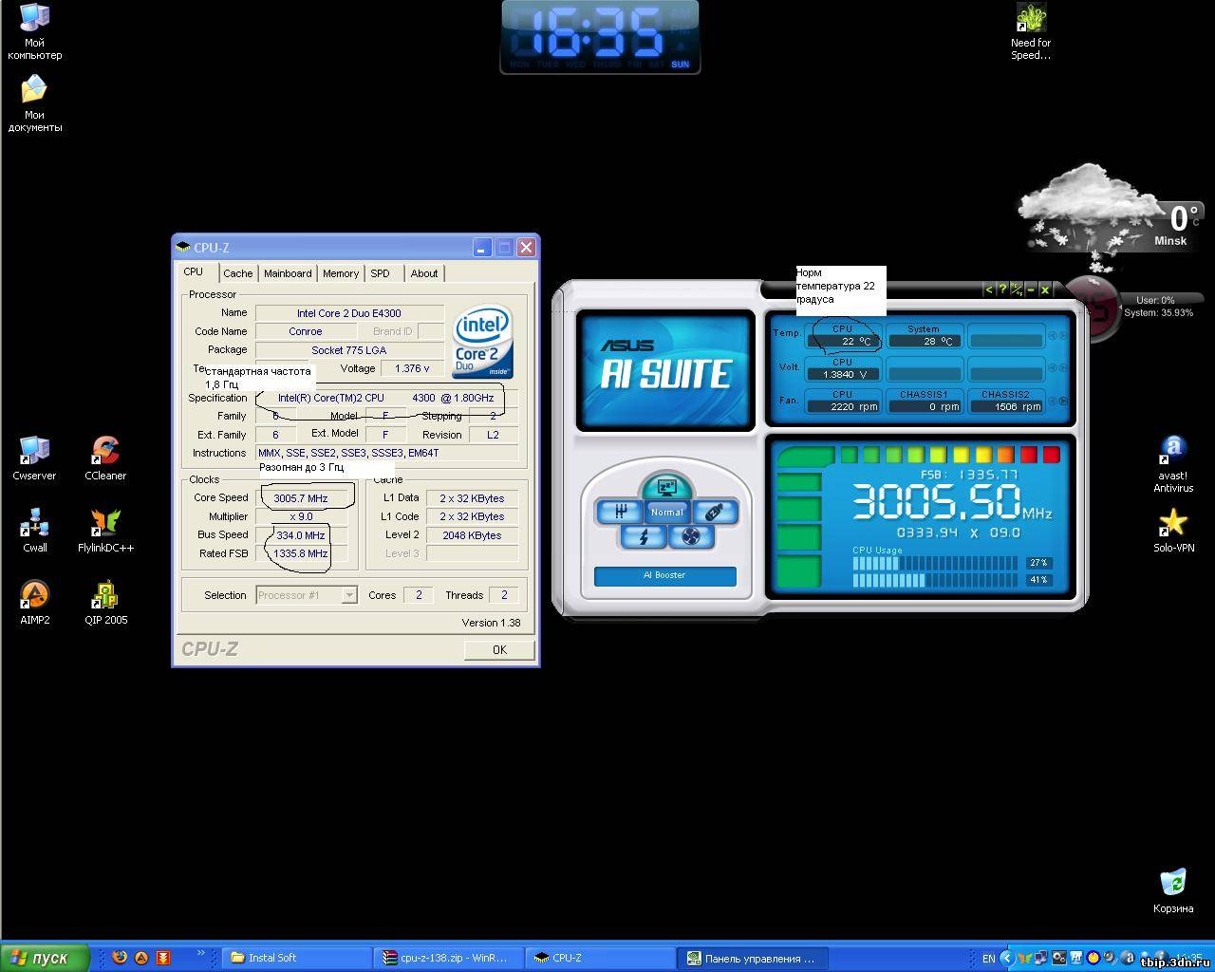Click the Bus Speed 334.0 MHz value
Image resolution: width=1215 pixels, height=972 pixels.
[x=301, y=535]
